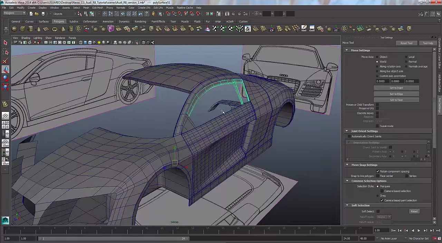
Task: Click the CP center pivot shelf icon
Action: coord(272,29)
